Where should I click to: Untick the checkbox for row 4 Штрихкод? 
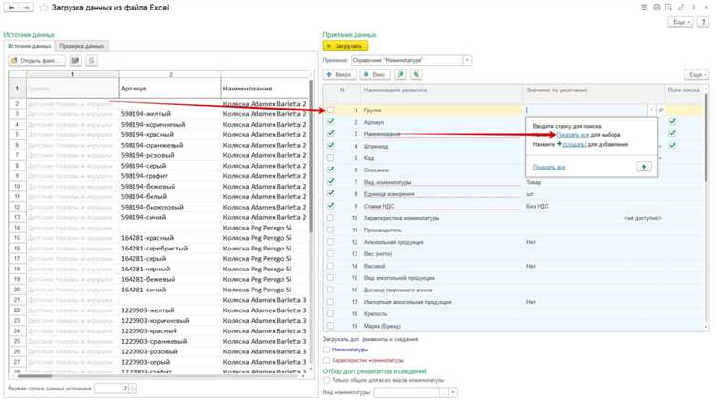click(x=330, y=146)
